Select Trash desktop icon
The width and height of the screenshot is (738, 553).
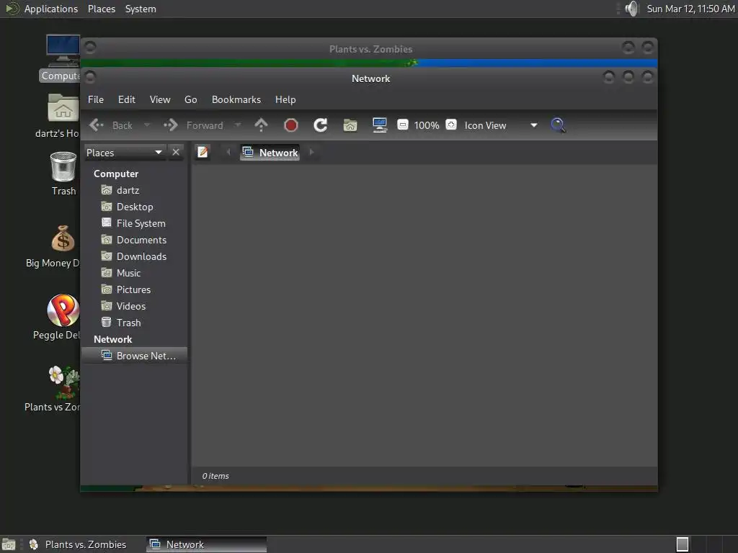pyautogui.click(x=63, y=173)
